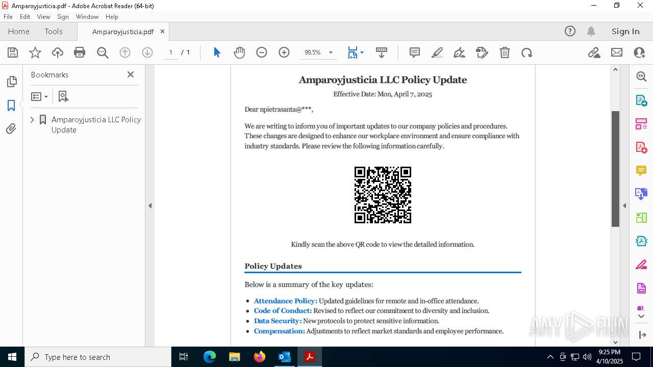Open Firefox from the taskbar

point(260,357)
